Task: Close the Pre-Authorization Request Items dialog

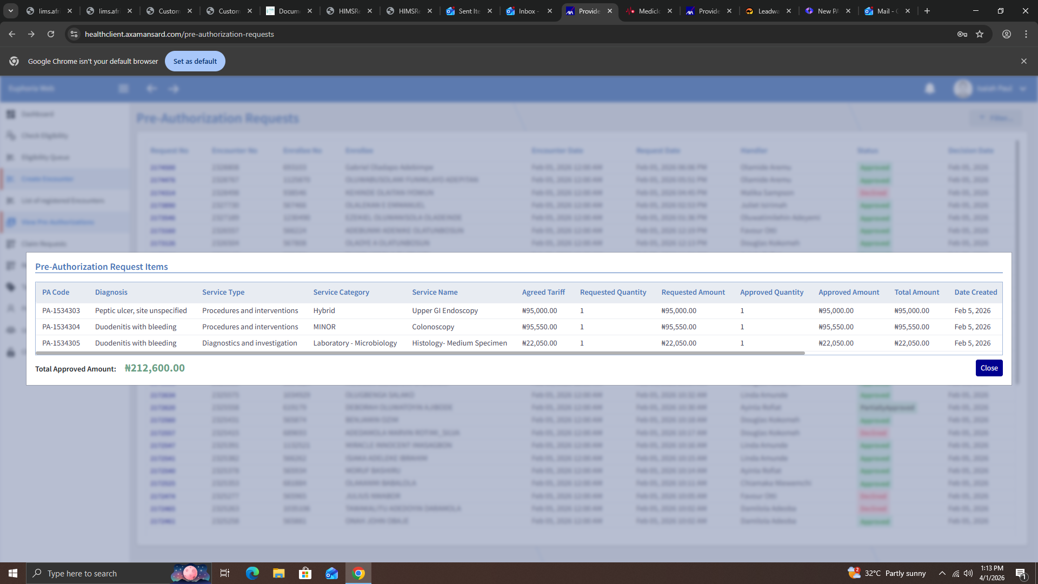Action: pos(989,368)
